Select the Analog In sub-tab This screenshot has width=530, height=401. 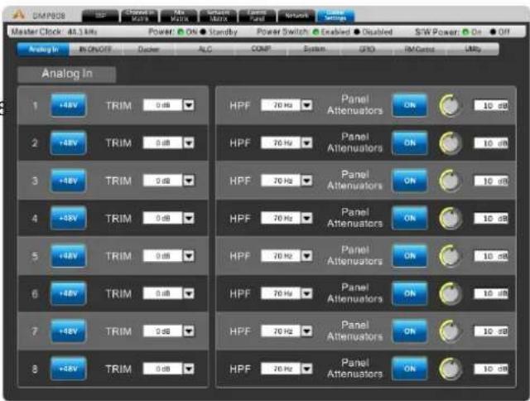tap(44, 50)
